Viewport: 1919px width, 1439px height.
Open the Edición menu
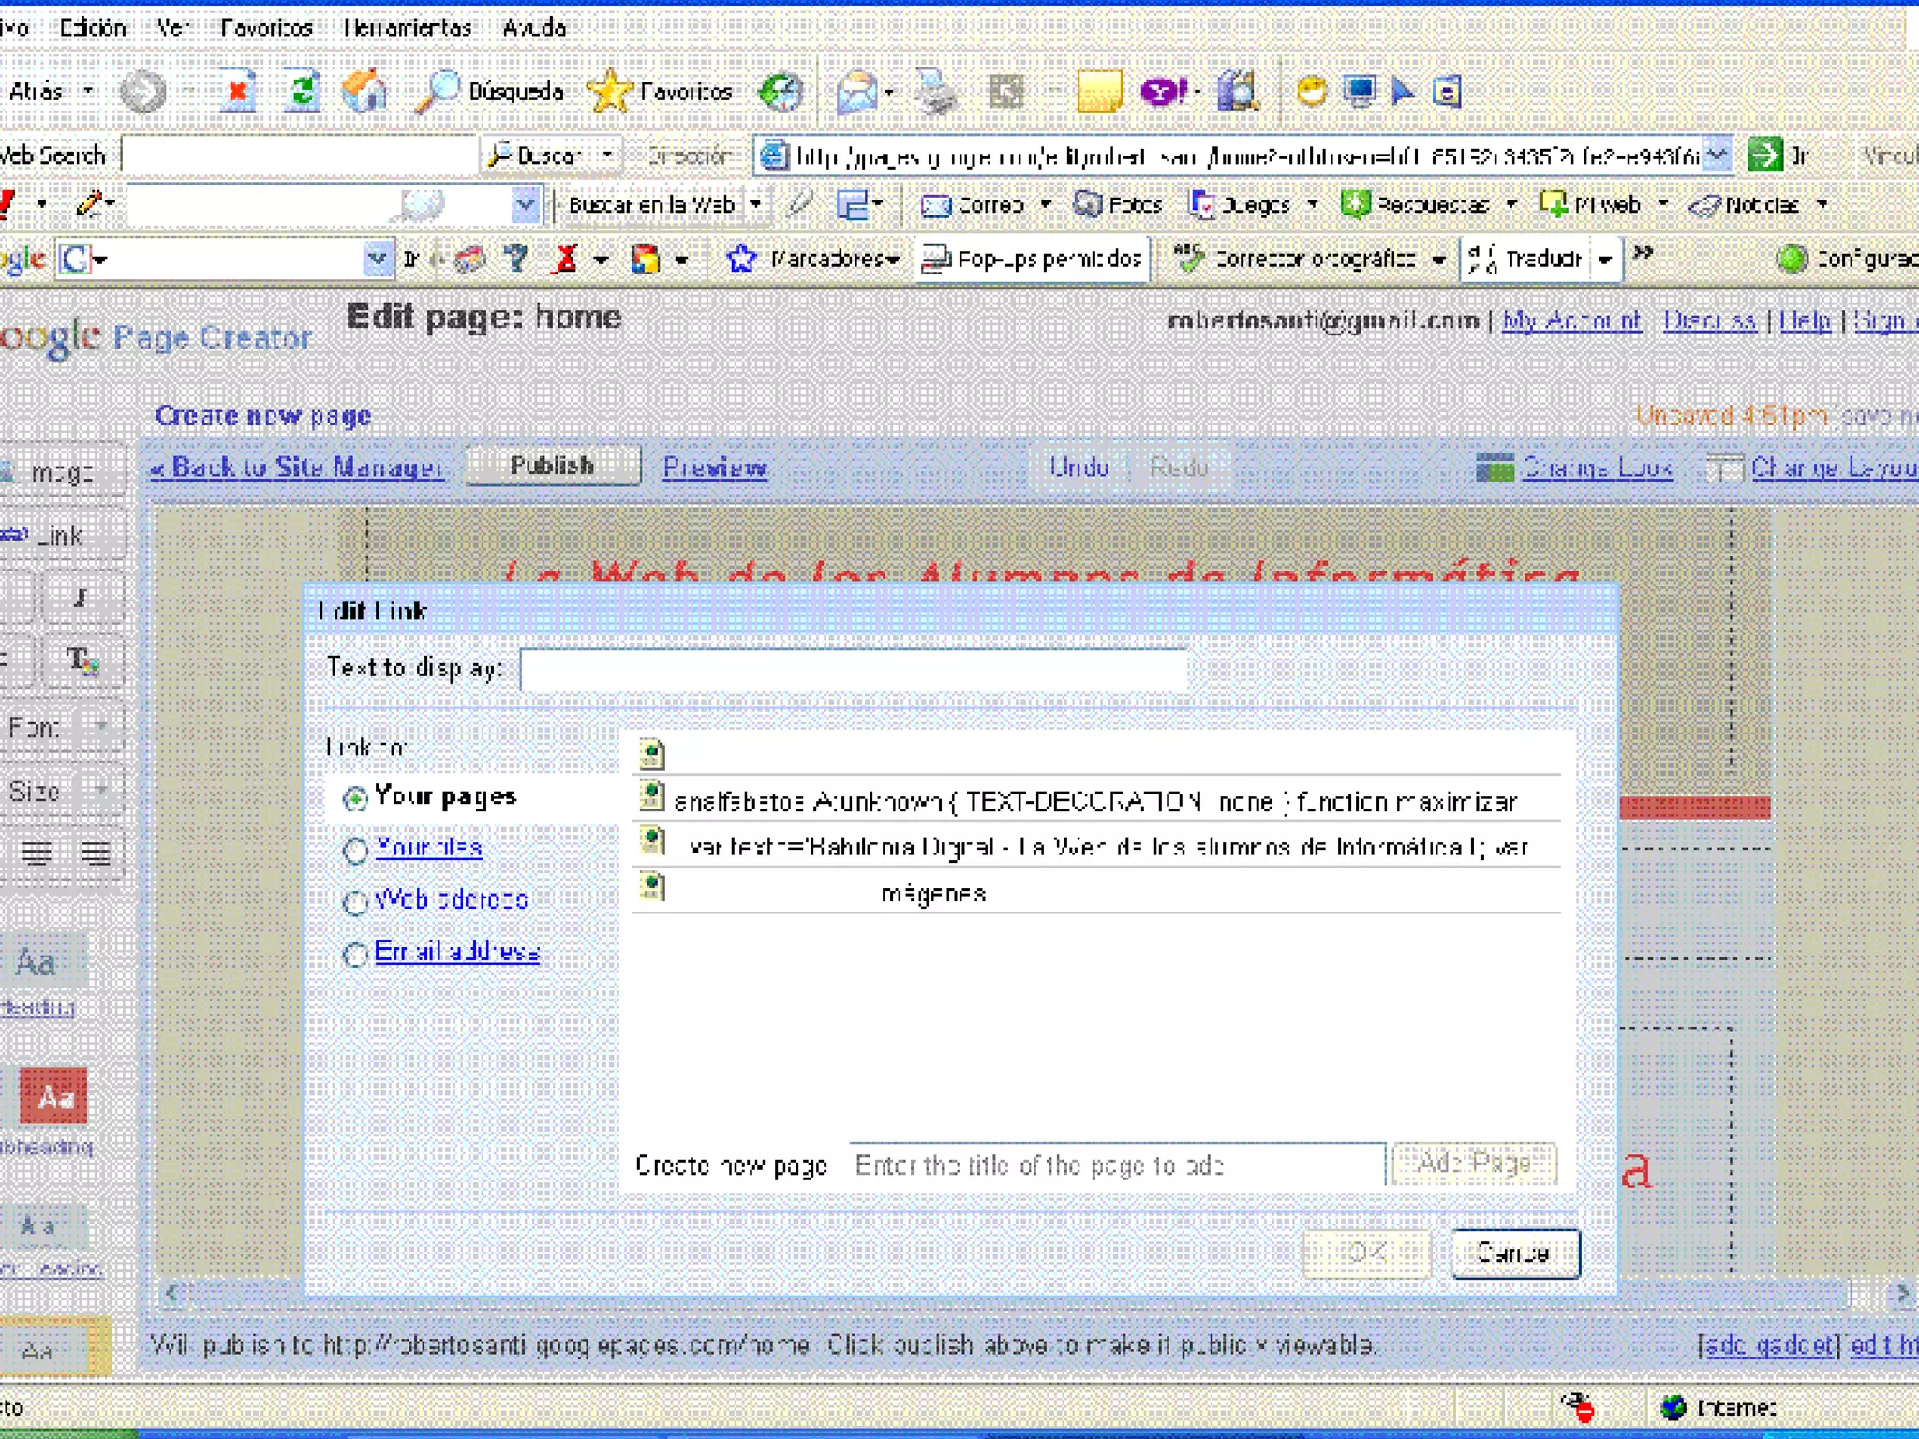click(92, 28)
